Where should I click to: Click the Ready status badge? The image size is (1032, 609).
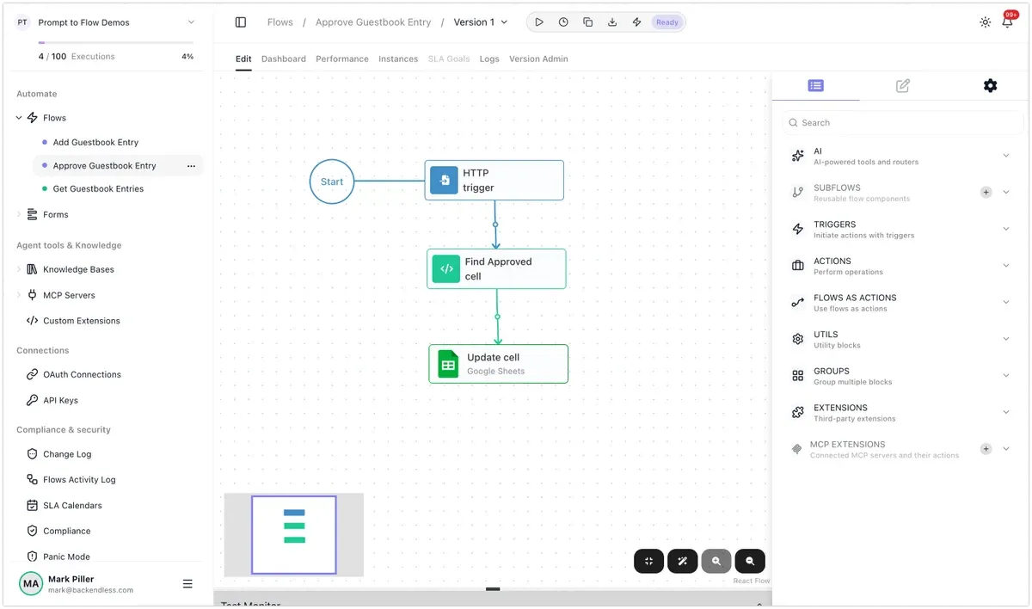pos(667,22)
